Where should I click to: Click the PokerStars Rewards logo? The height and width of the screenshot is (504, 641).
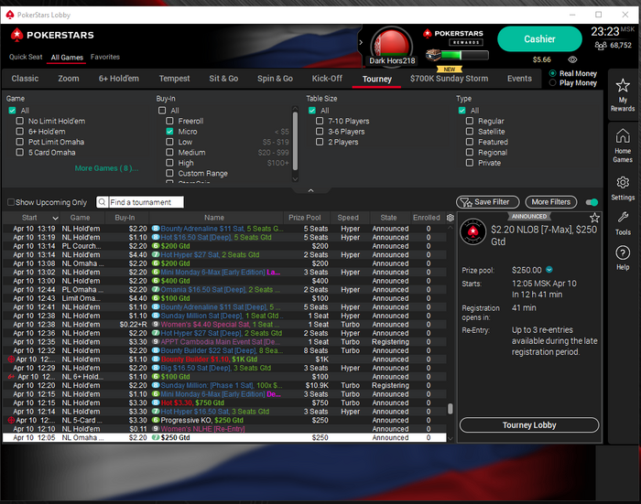(453, 38)
